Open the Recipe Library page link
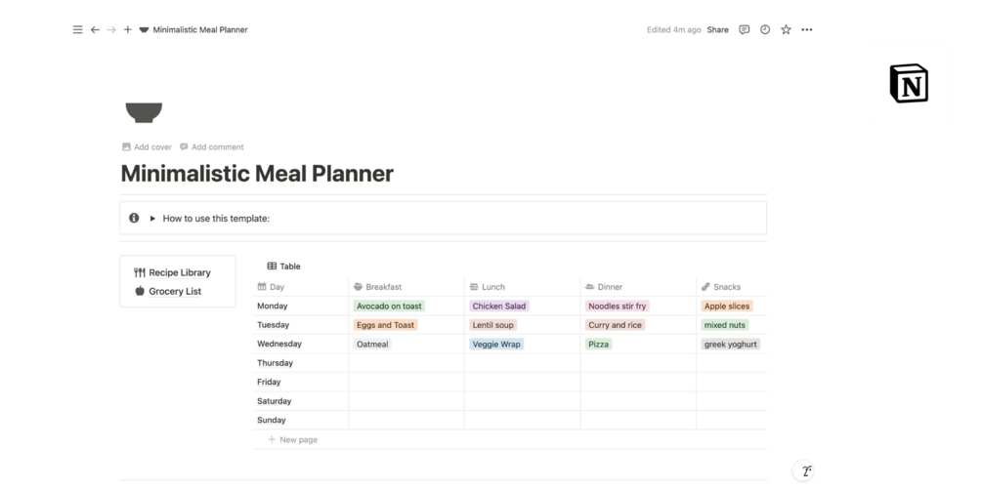Image resolution: width=982 pixels, height=490 pixels. pyautogui.click(x=179, y=273)
